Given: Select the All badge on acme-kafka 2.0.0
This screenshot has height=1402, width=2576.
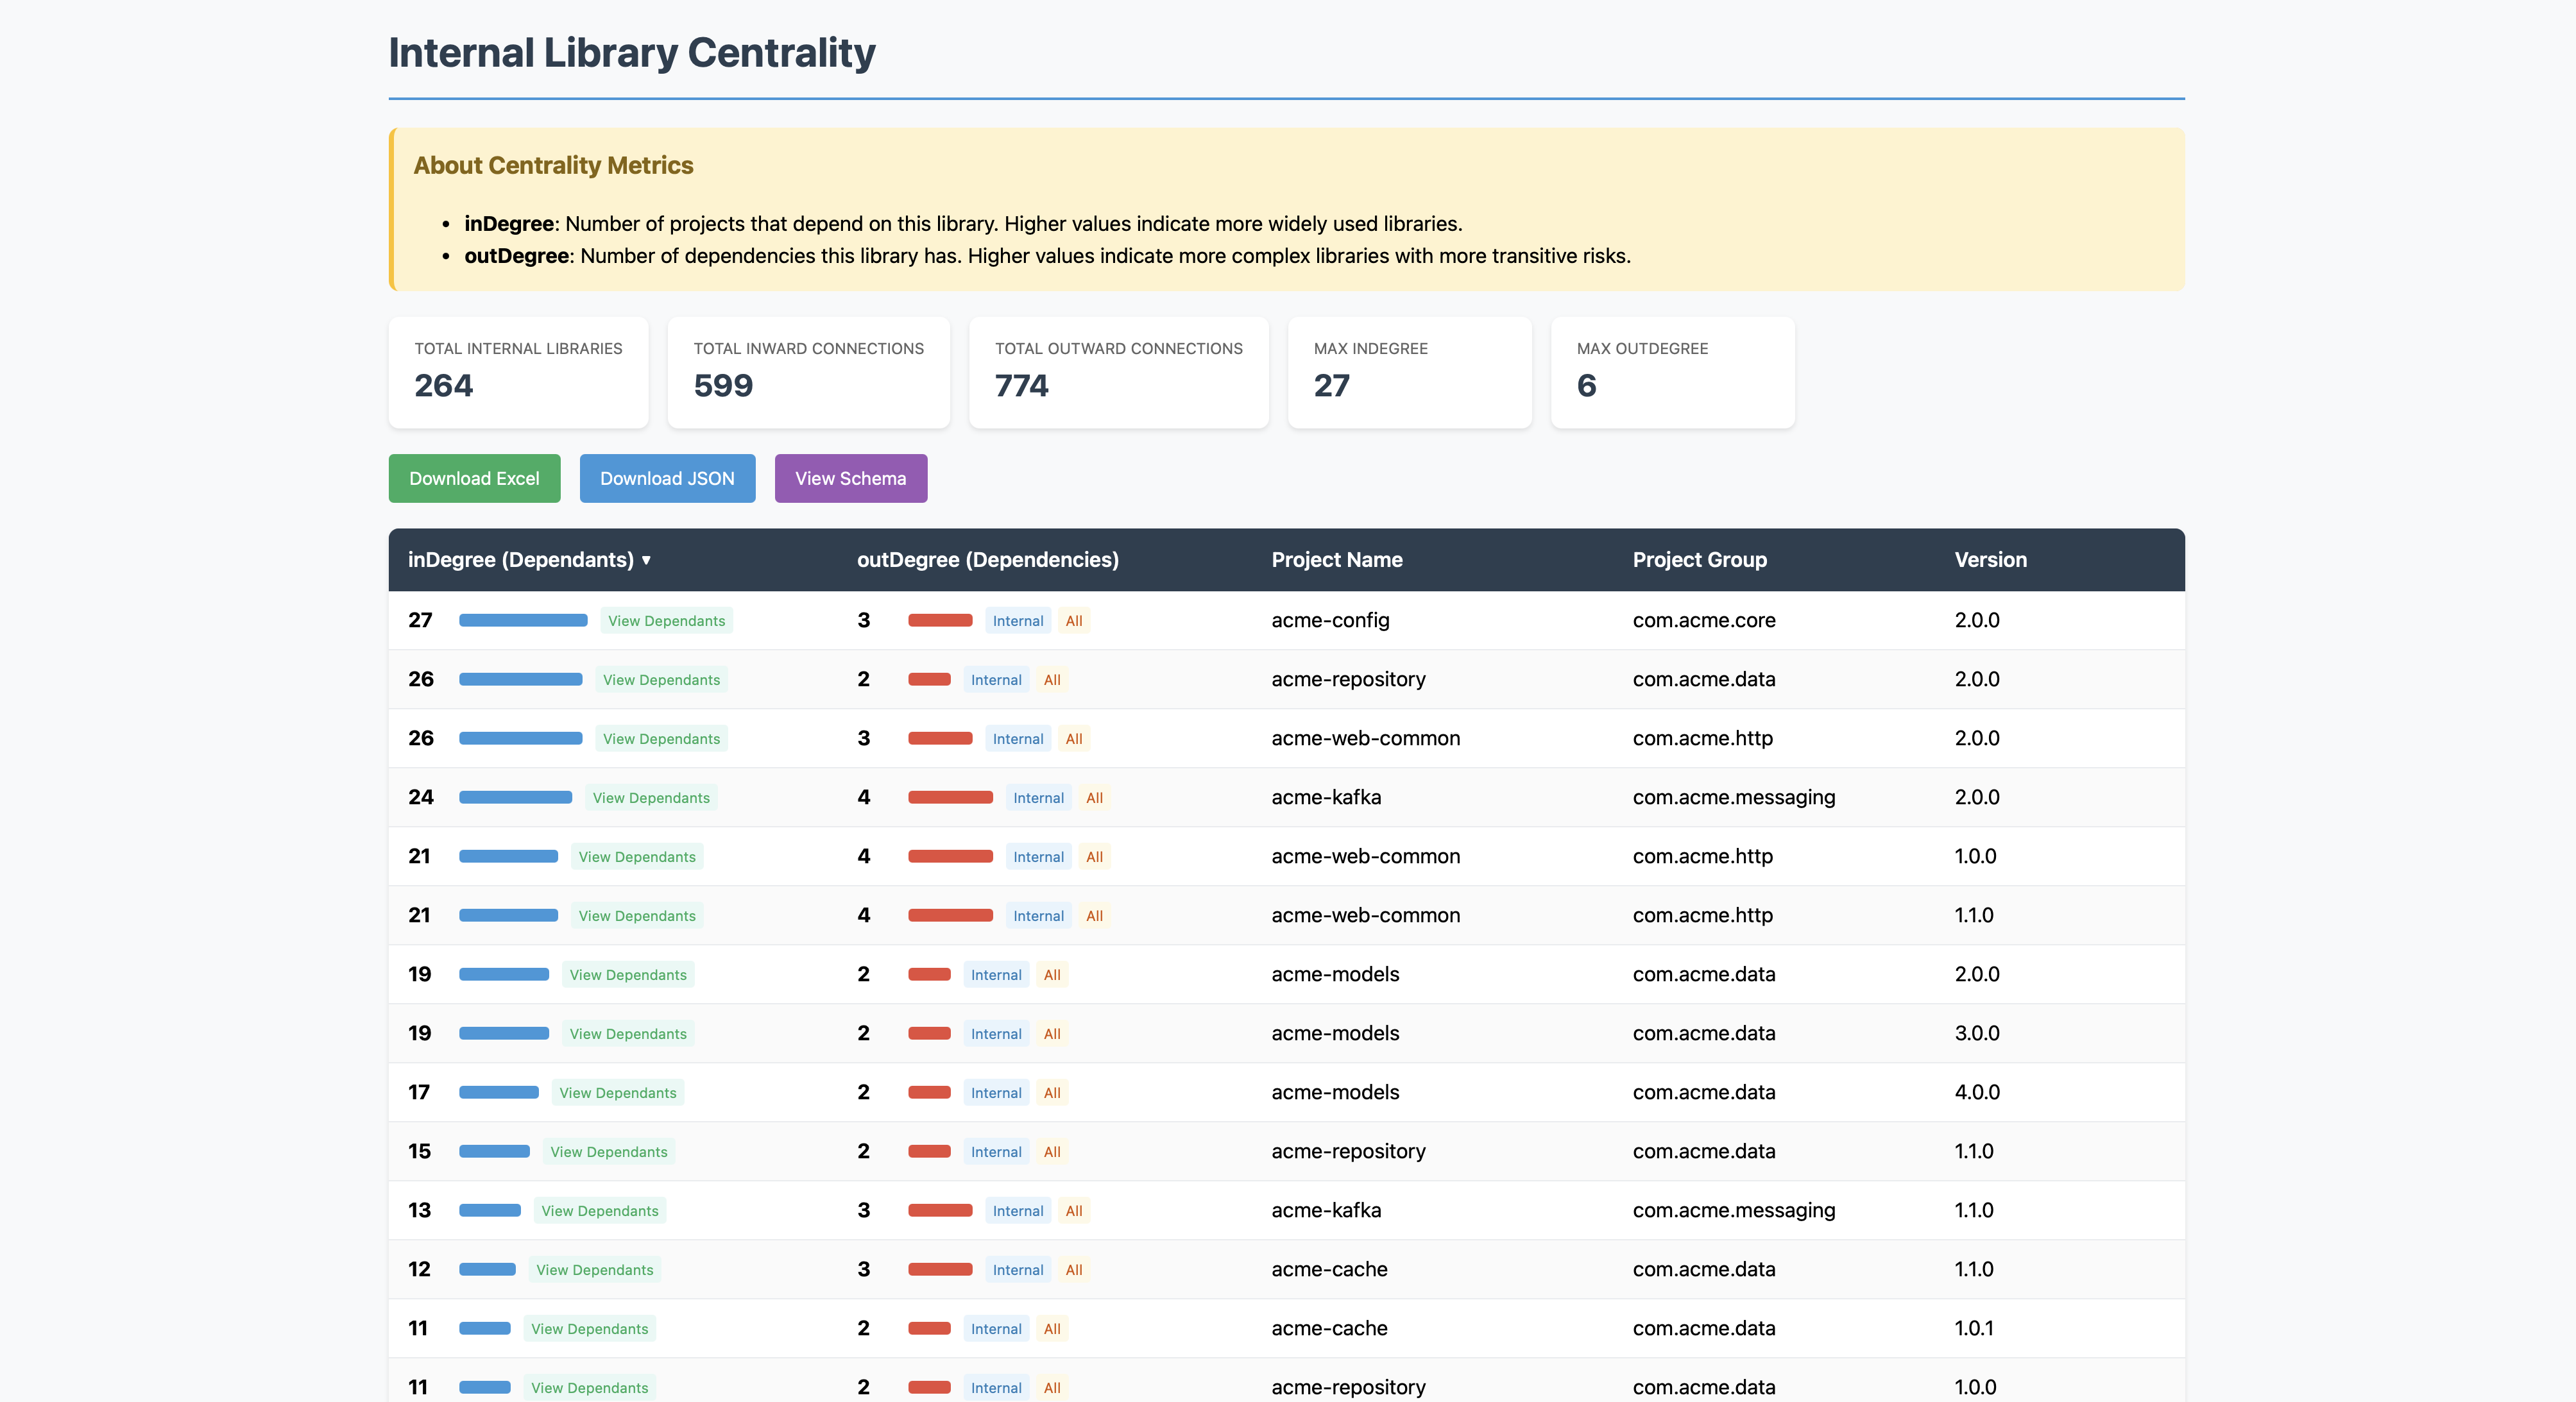Looking at the screenshot, I should point(1094,797).
